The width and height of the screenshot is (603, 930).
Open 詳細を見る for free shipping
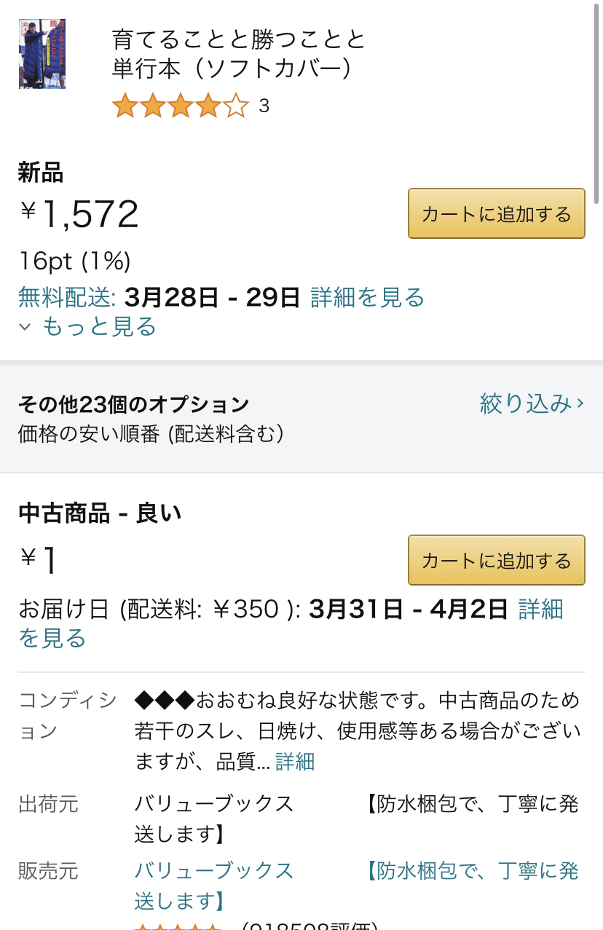[367, 297]
